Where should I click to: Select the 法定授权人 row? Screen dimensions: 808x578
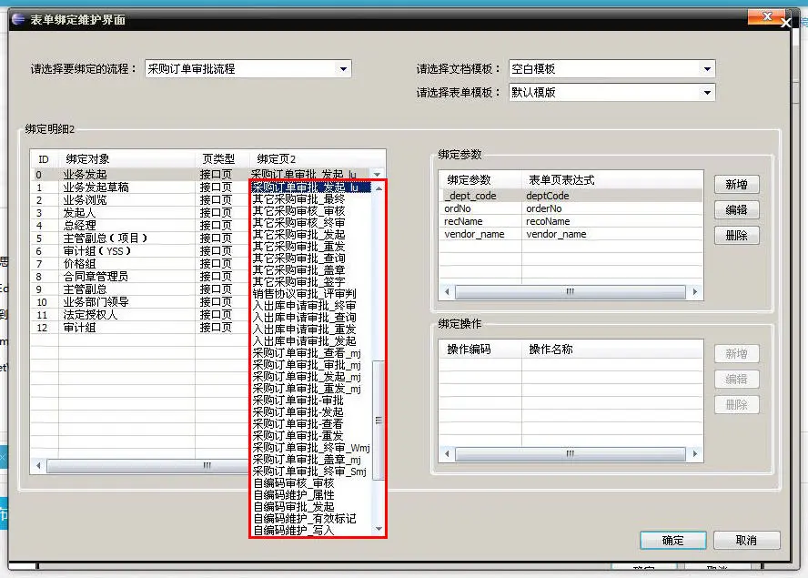139,315
